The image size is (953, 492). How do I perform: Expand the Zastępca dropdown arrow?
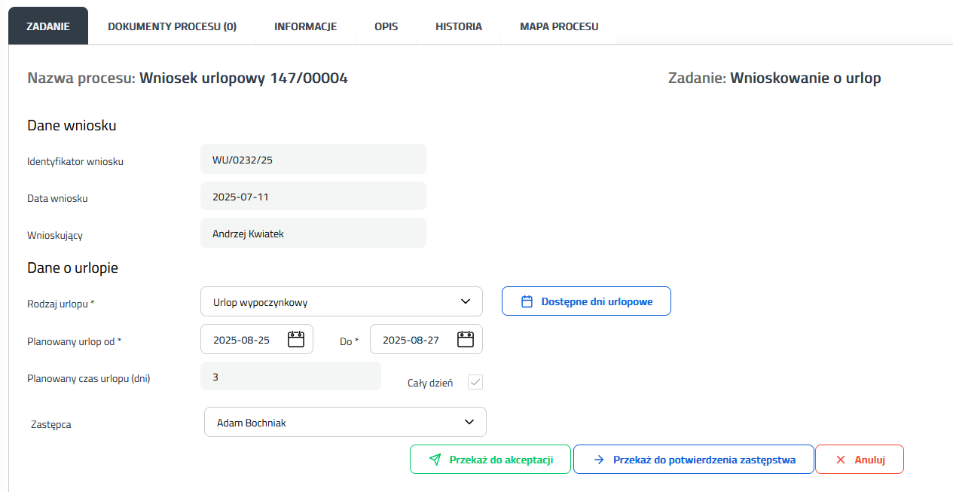coord(469,422)
